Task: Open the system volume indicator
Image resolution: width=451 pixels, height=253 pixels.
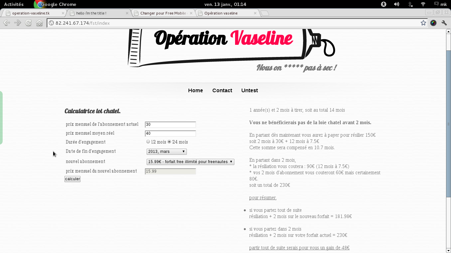Action: click(397, 4)
